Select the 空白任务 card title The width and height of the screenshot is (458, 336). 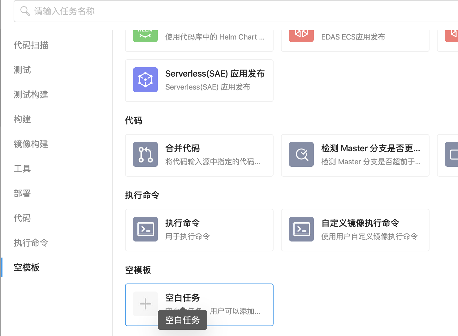[183, 298]
